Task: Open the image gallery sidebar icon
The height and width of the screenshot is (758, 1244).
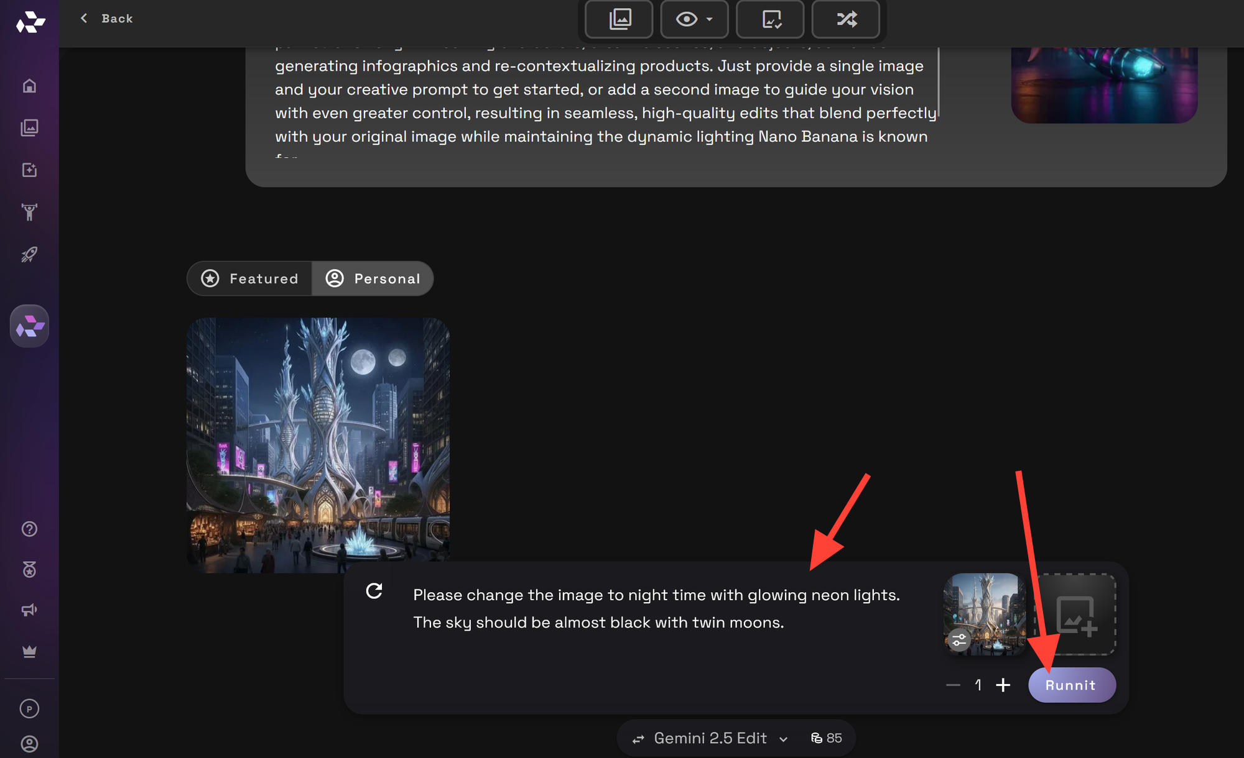Action: click(x=29, y=128)
